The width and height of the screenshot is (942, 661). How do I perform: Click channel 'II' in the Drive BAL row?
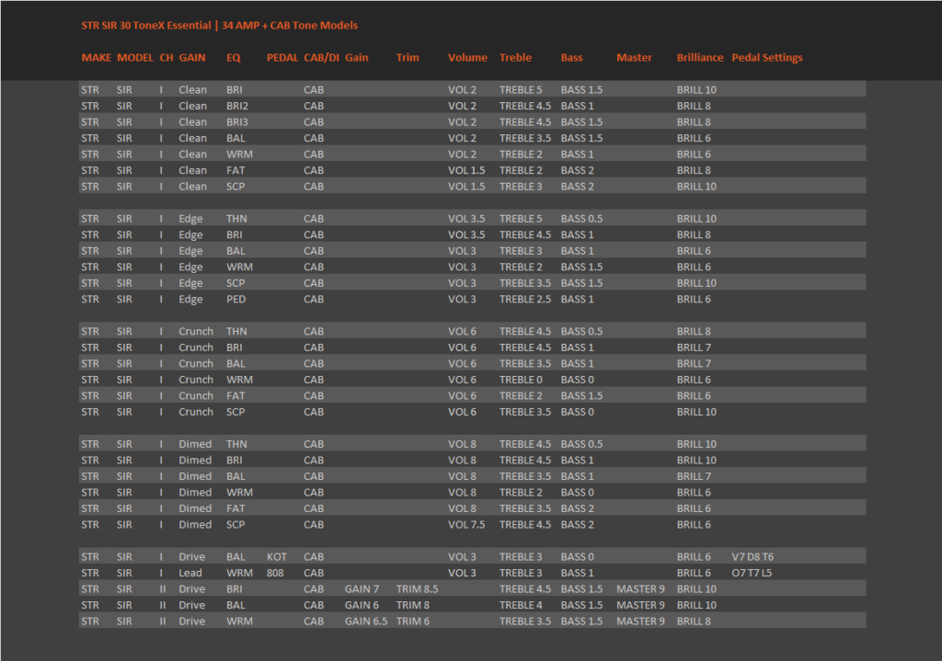click(162, 605)
